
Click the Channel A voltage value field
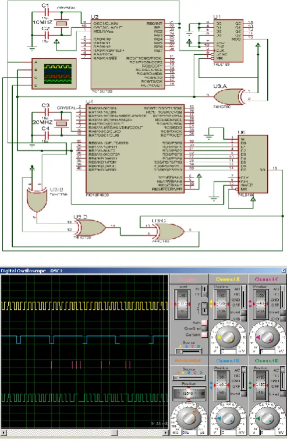pyautogui.click(x=228, y=352)
